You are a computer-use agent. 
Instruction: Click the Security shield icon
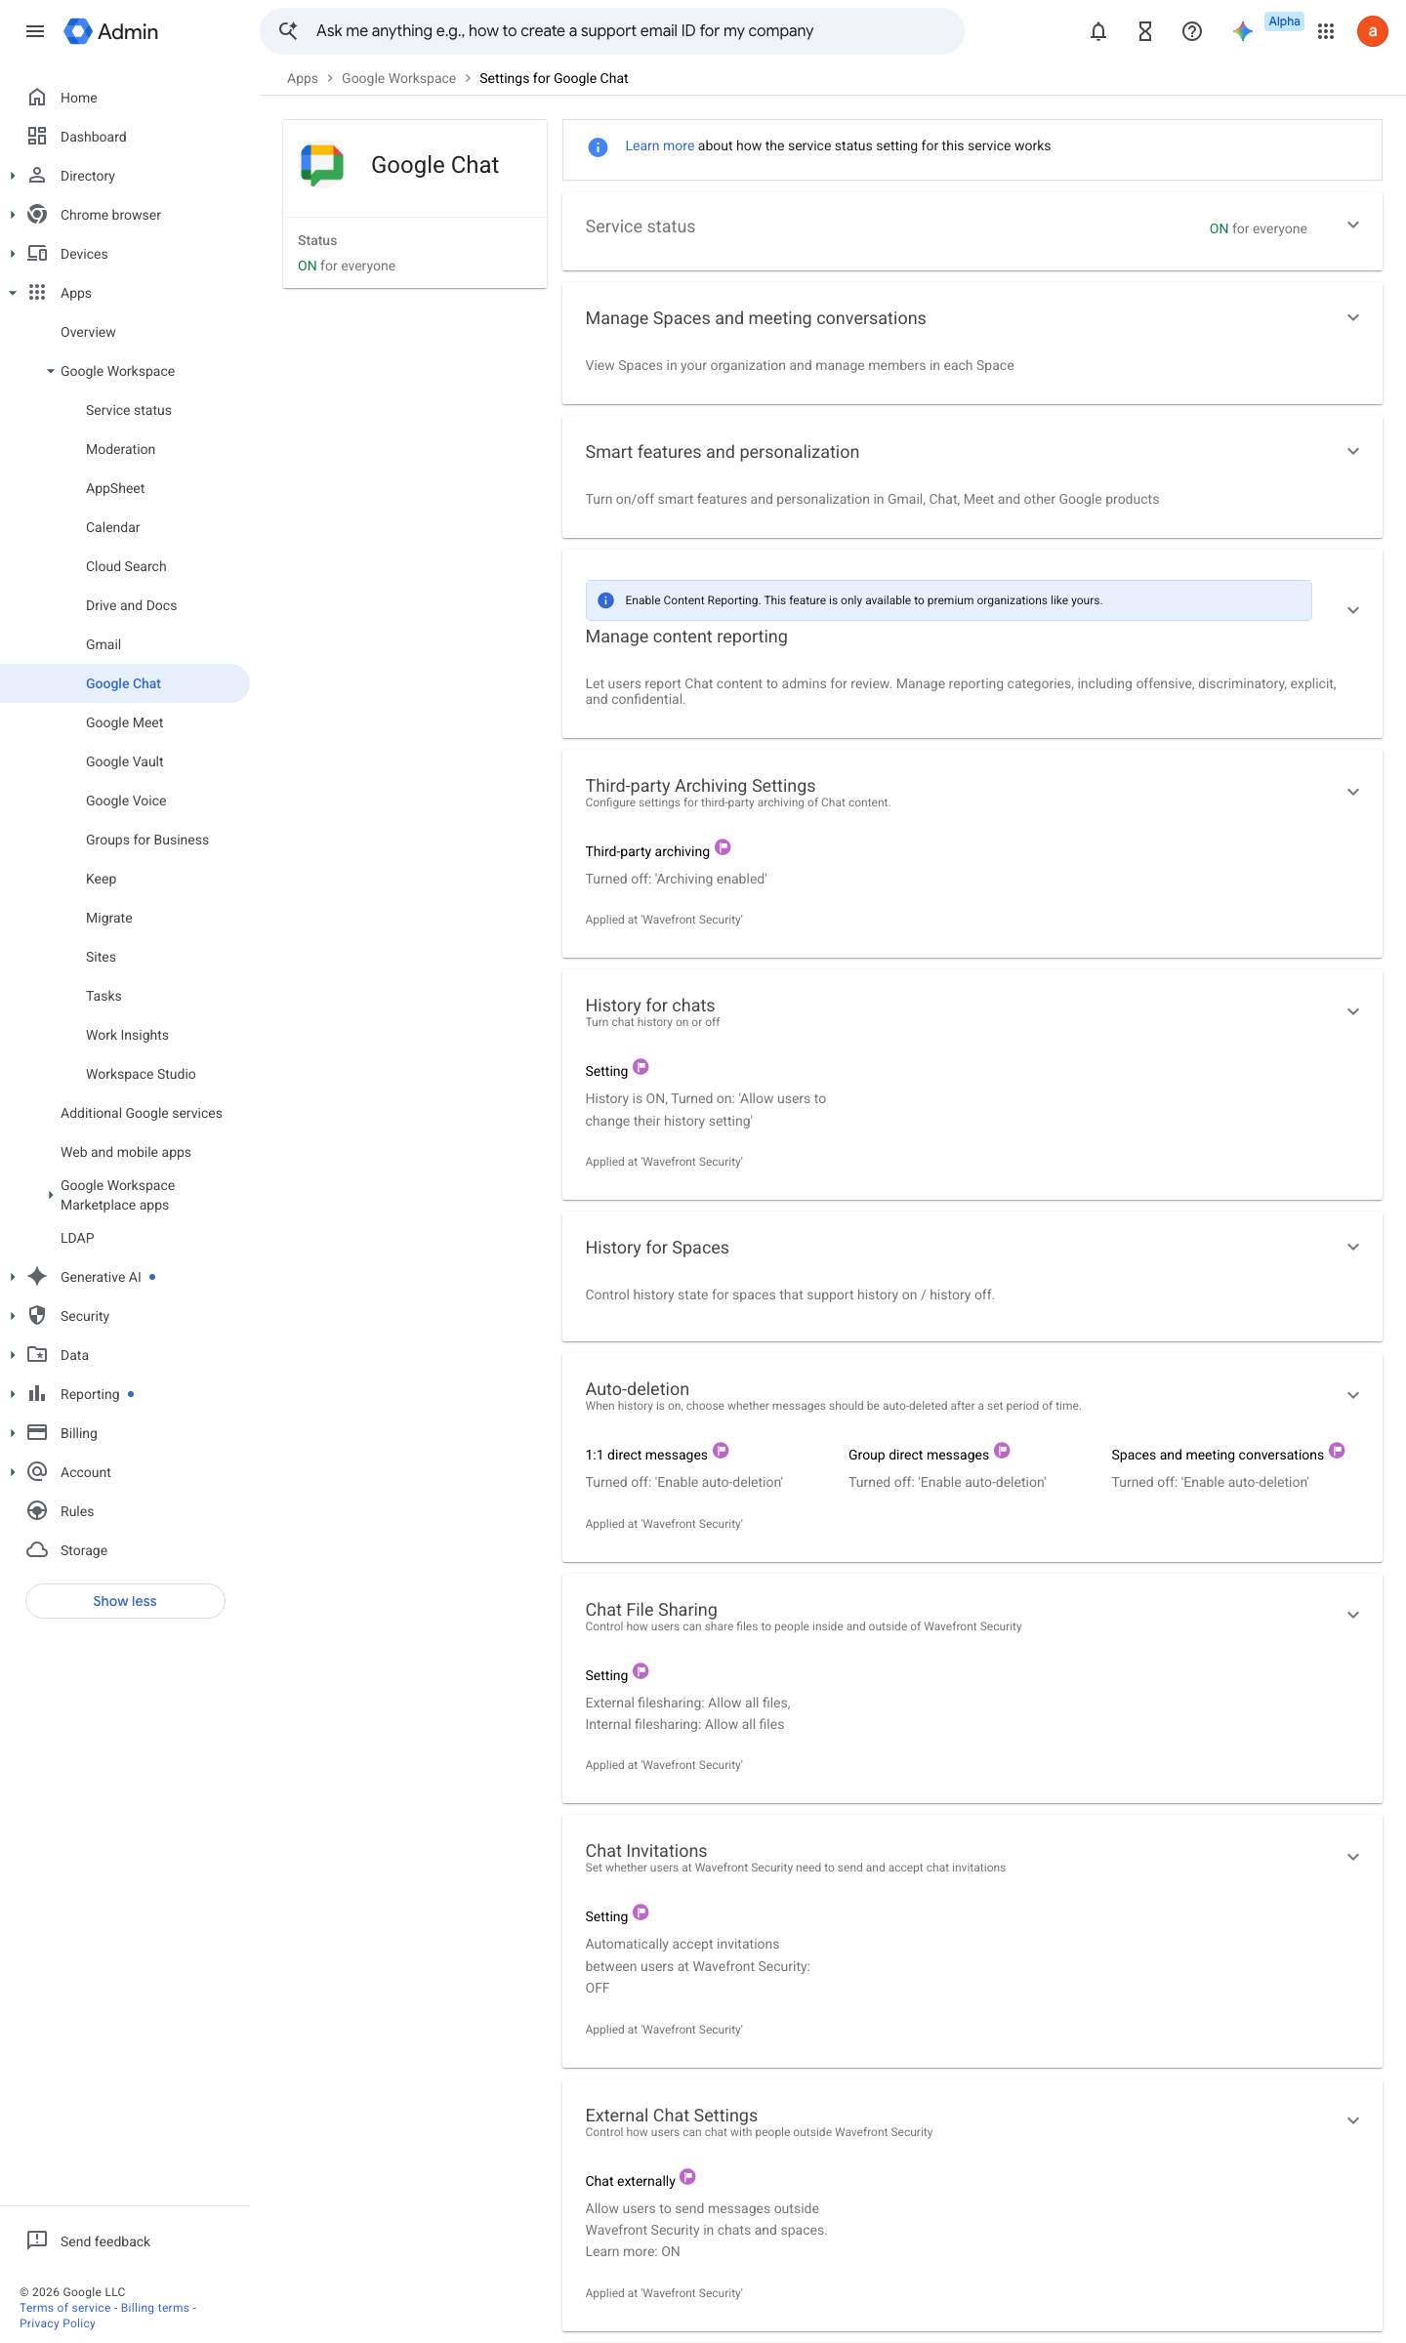click(x=37, y=1316)
